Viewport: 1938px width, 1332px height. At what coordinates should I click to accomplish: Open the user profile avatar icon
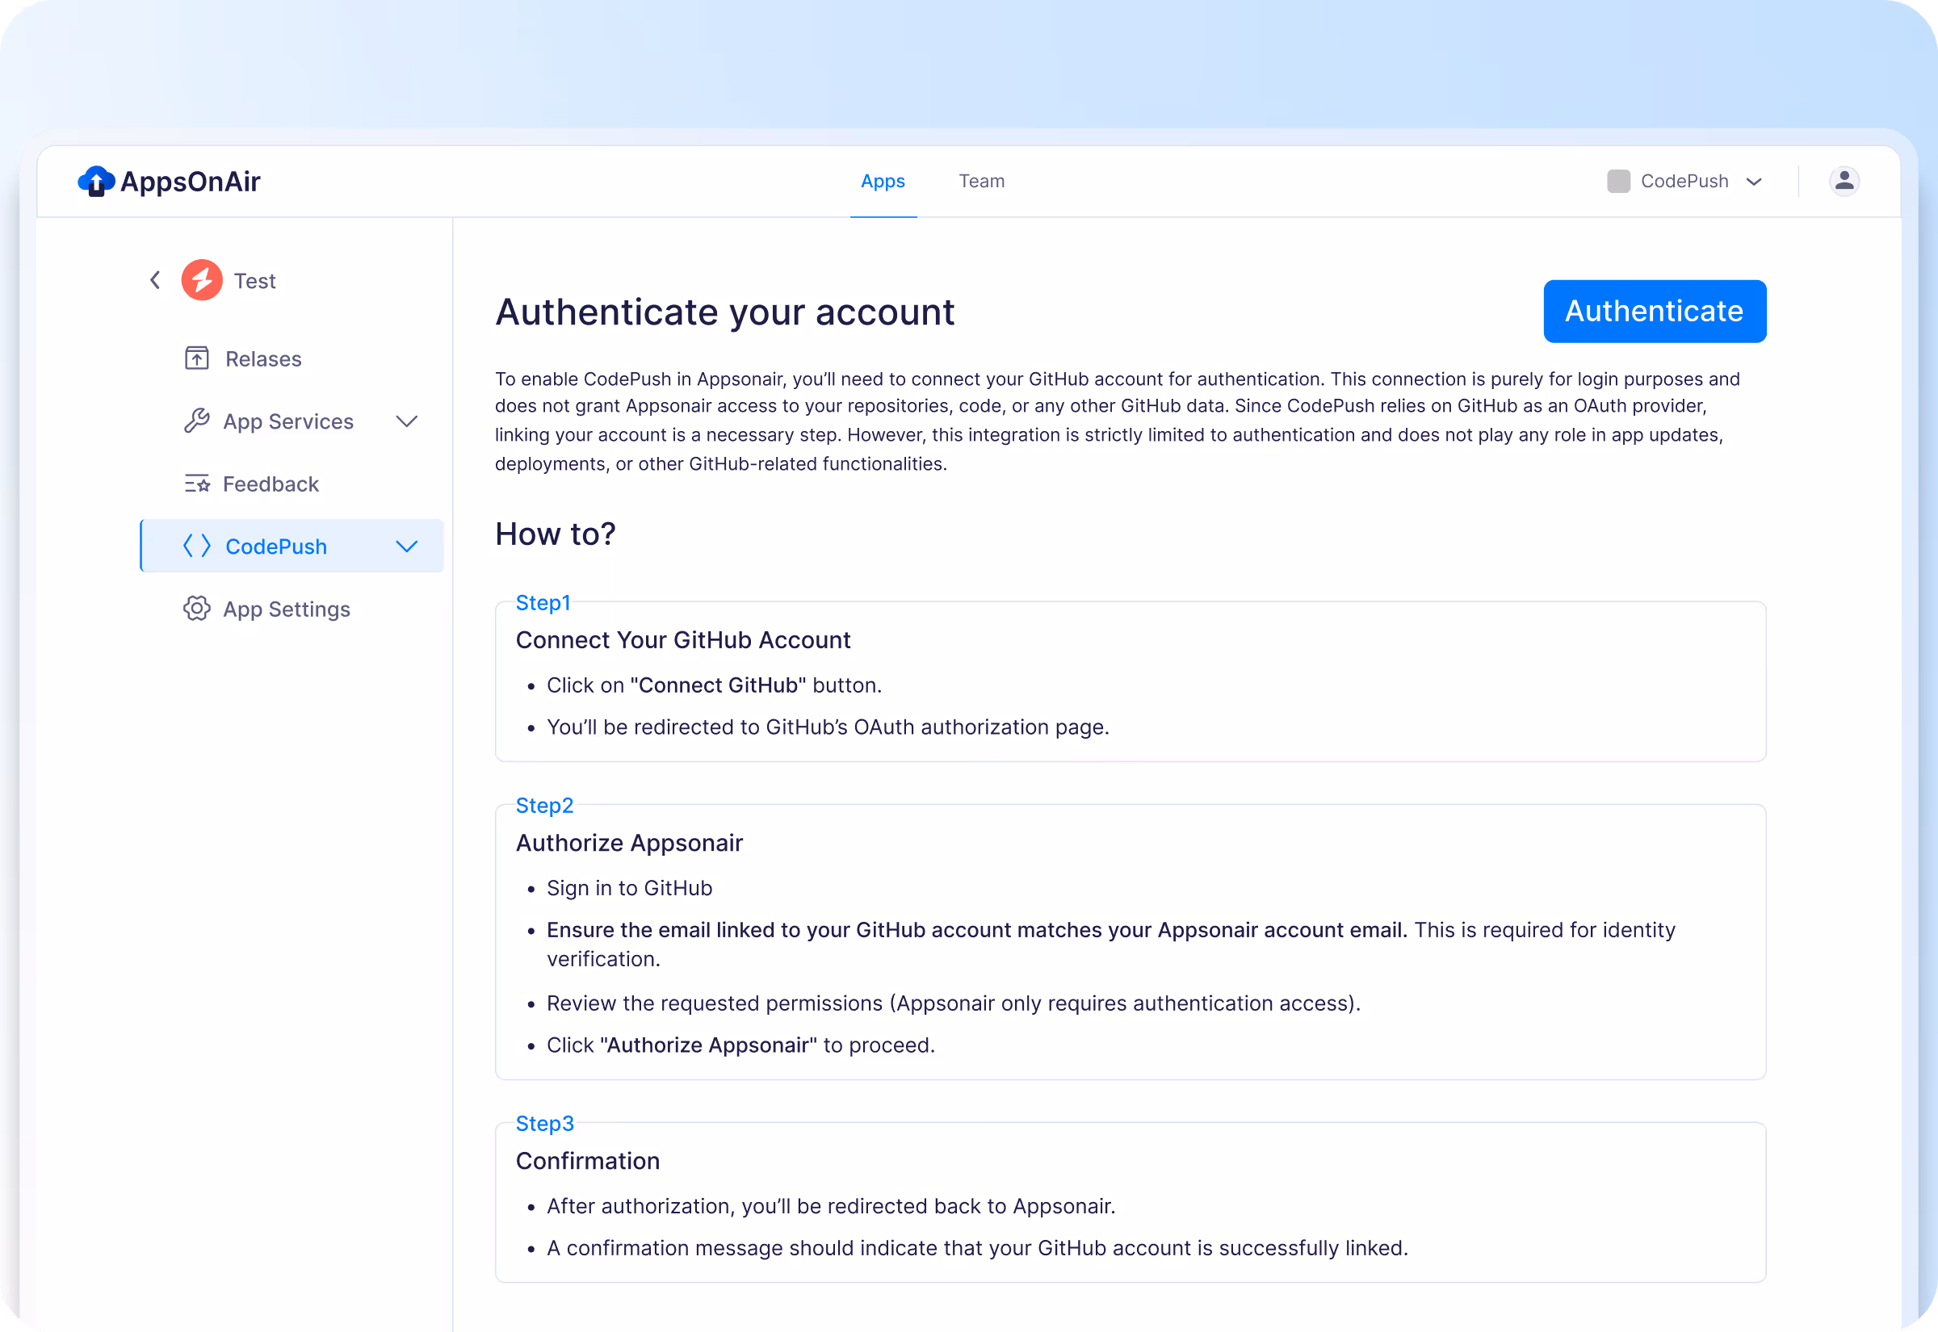(1844, 181)
